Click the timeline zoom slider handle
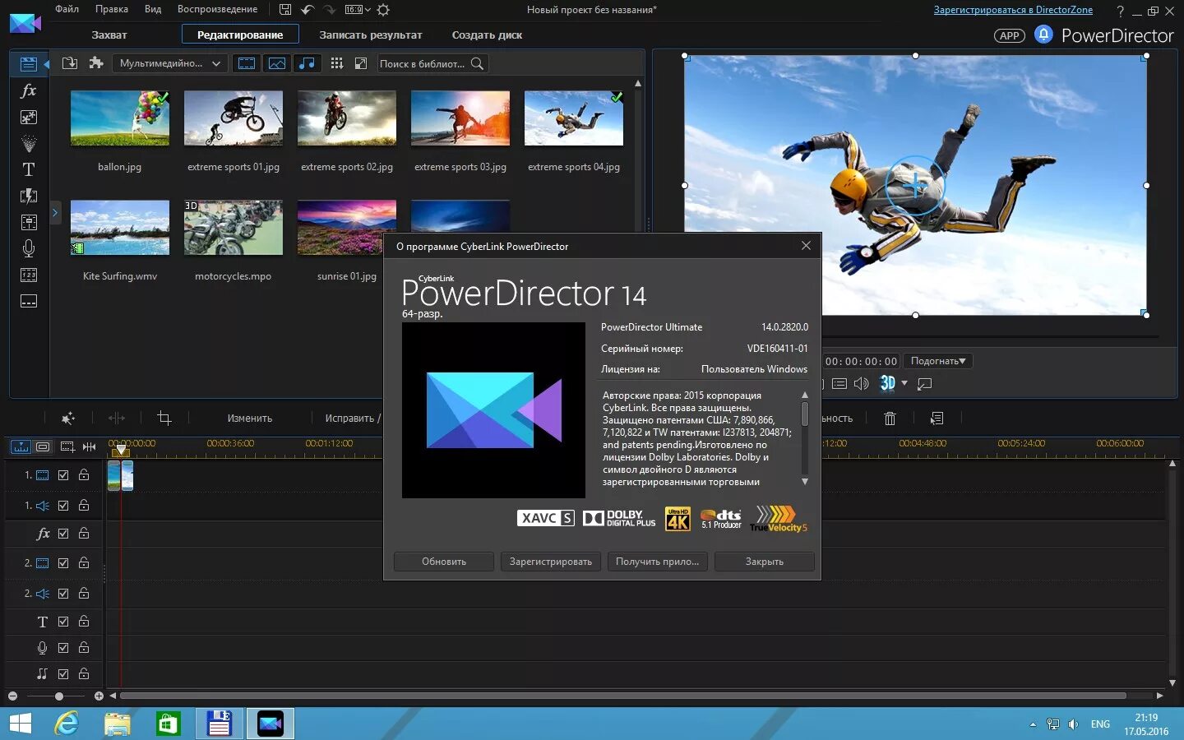This screenshot has height=740, width=1184. click(x=59, y=696)
